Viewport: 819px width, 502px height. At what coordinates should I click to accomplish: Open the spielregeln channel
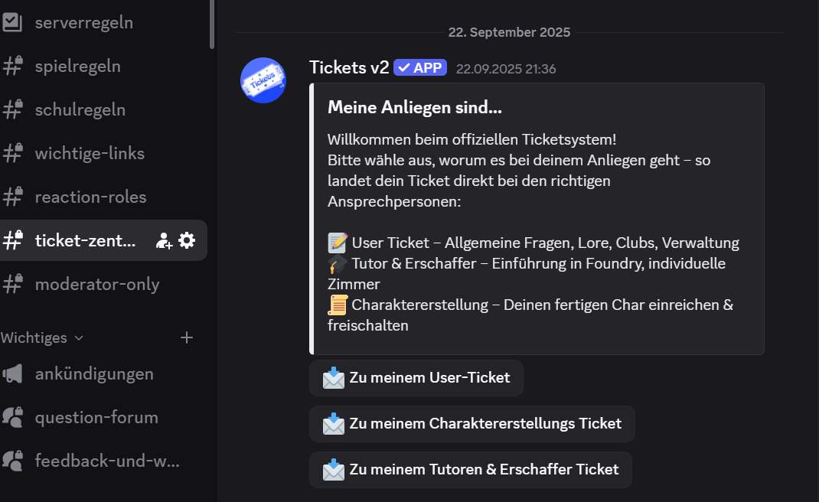click(x=77, y=66)
